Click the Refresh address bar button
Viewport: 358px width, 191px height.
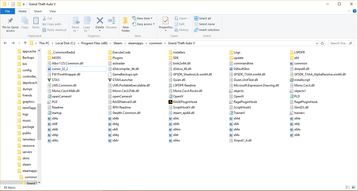click(322, 43)
